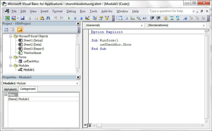Click the Parameter Info icon
The height and width of the screenshot is (131, 212).
[x=139, y=18]
